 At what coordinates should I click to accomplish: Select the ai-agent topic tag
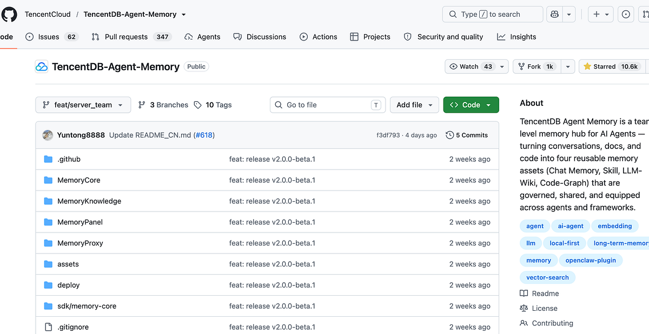[571, 226]
